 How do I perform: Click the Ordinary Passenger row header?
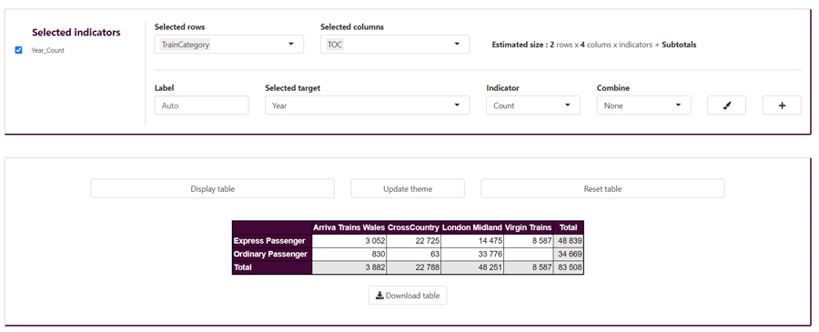pos(272,254)
